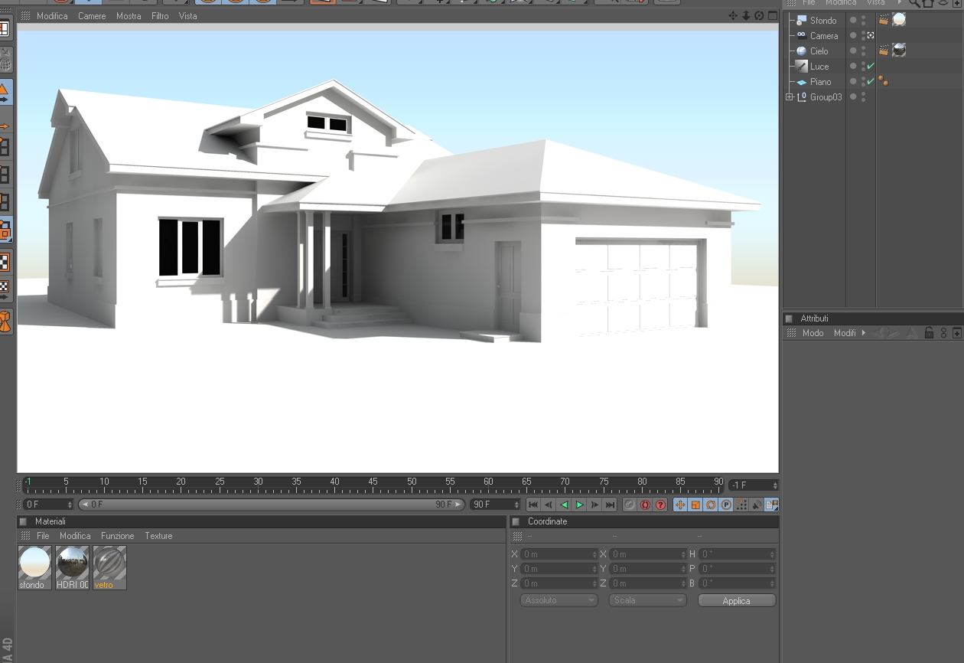Image resolution: width=964 pixels, height=663 pixels.
Task: Toggle Group03 visibility dots
Action: 864,97
